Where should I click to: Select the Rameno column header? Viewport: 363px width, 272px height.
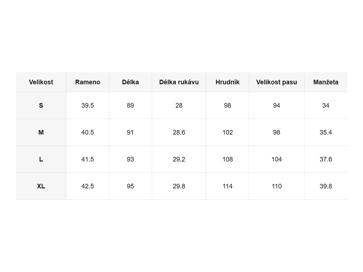point(88,82)
